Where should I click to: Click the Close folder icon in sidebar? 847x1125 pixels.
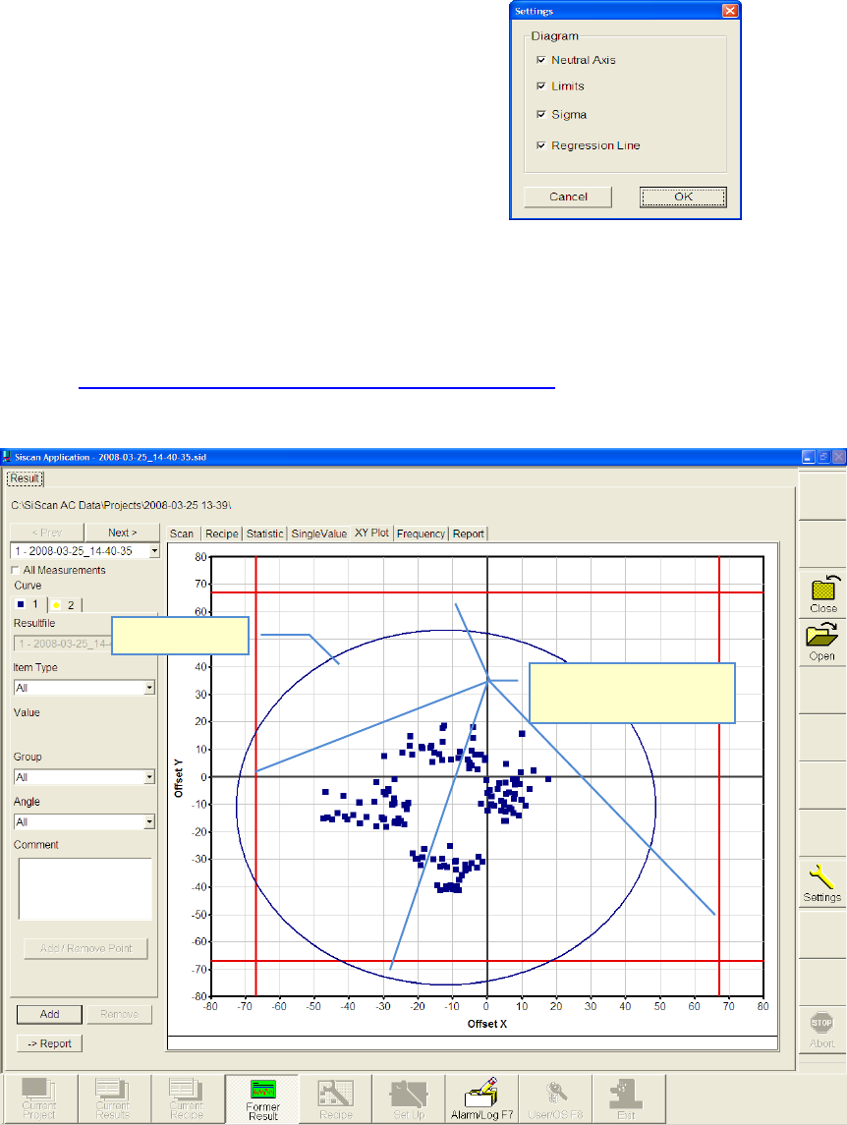point(822,590)
